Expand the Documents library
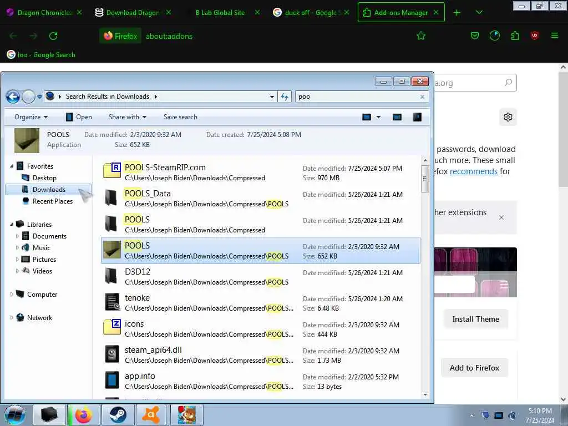 coord(17,236)
